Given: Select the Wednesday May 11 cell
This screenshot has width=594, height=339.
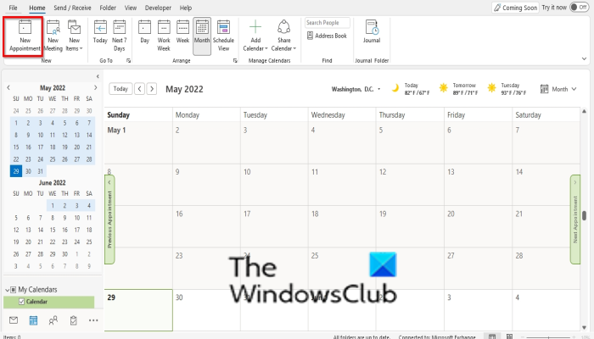Looking at the screenshot, I should pos(342,185).
